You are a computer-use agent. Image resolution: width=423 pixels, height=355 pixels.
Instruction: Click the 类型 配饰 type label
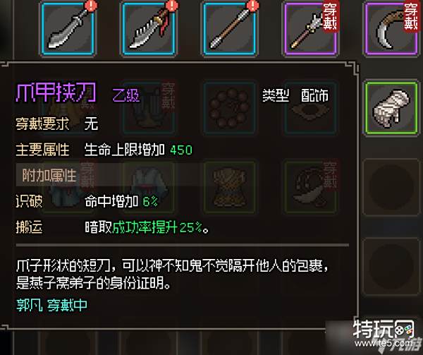point(295,95)
